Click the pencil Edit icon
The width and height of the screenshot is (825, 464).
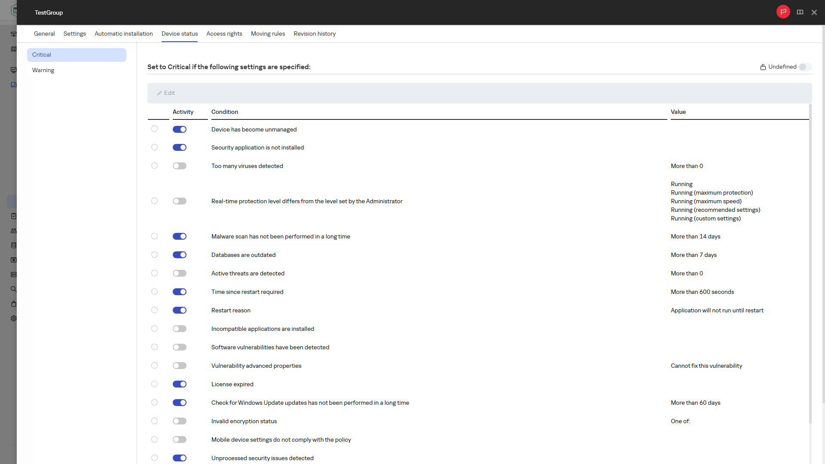pos(159,93)
